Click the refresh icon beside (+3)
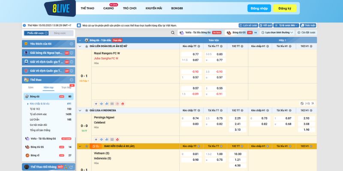 tap(302, 103)
